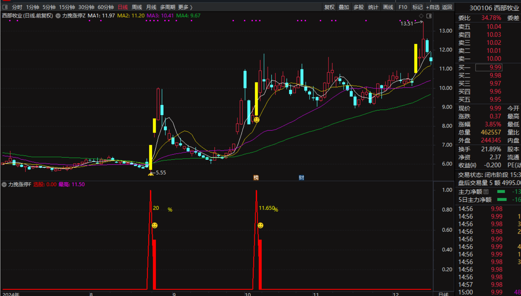Add the stock via +自选 button

click(433, 7)
